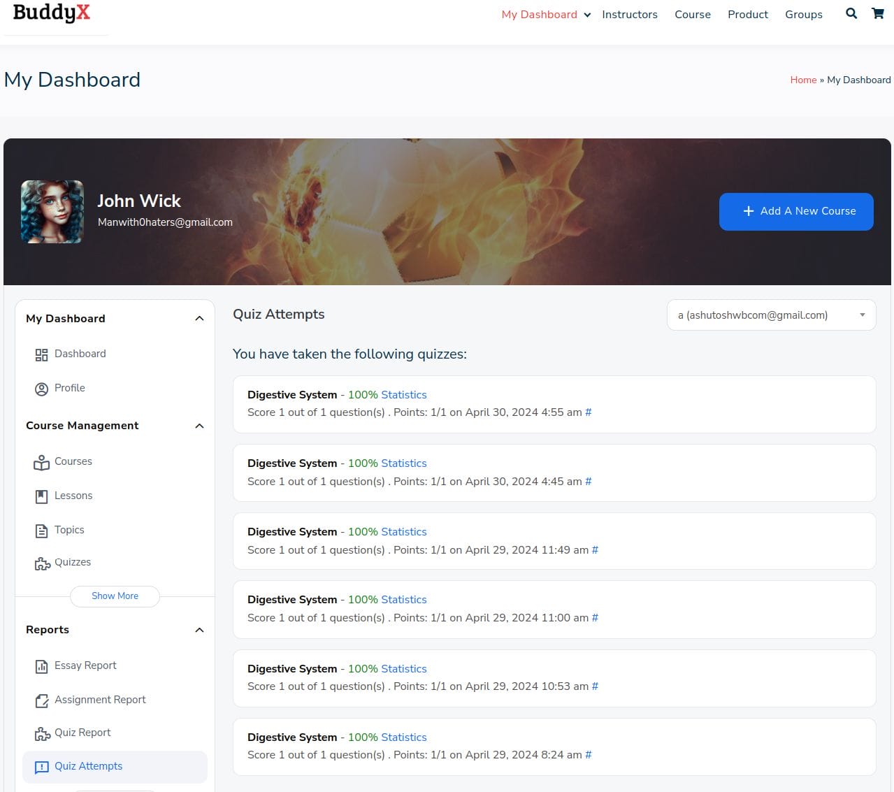894x792 pixels.
Task: Open Statistics for the 4:55 am attempt
Action: tap(403, 395)
